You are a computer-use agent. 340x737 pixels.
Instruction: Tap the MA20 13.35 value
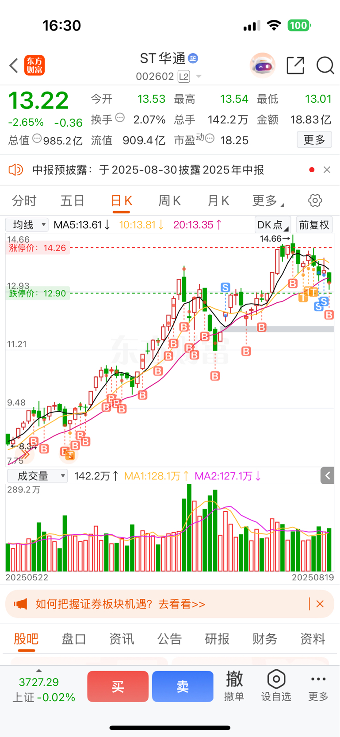point(198,225)
